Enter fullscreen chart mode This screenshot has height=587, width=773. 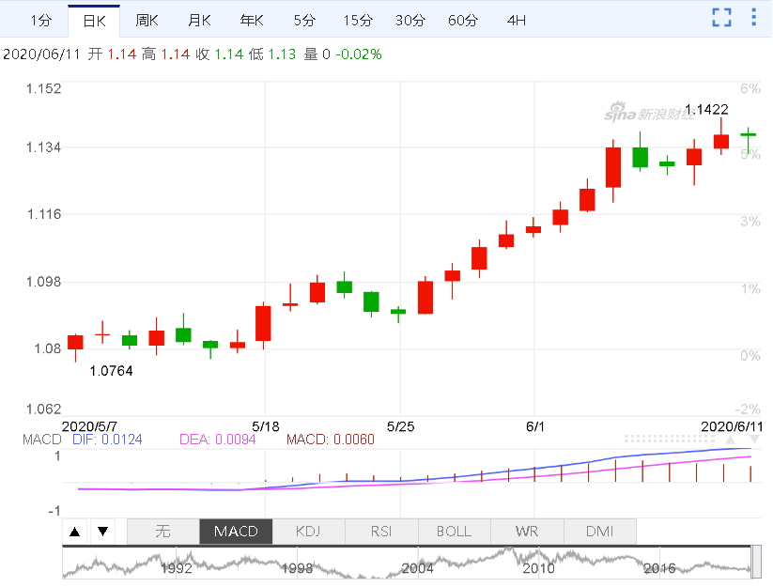pos(721,18)
